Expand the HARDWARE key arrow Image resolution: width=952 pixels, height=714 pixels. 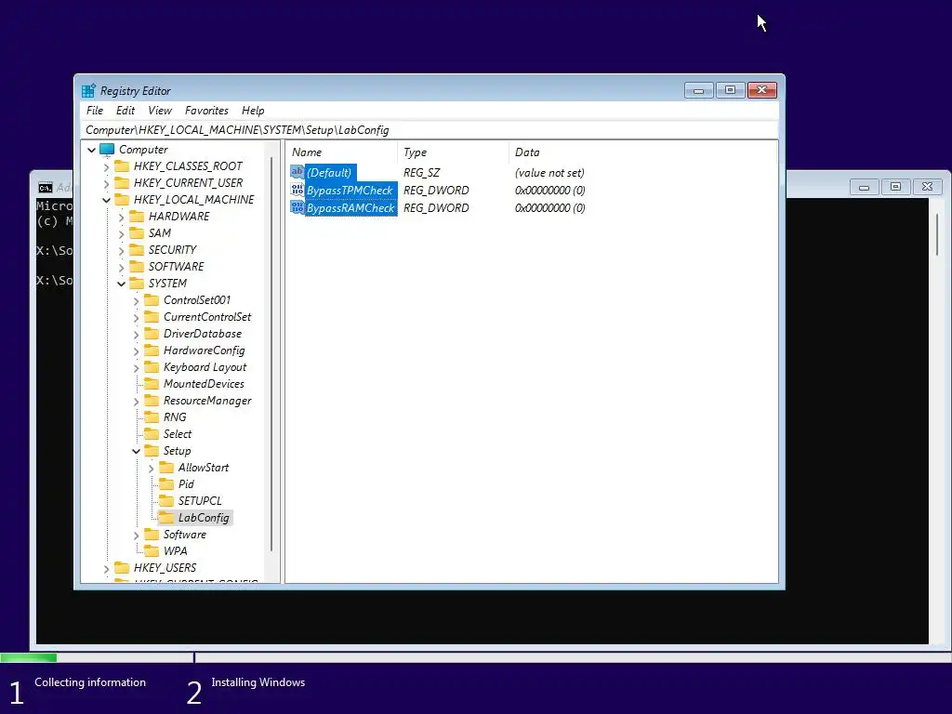[121, 217]
